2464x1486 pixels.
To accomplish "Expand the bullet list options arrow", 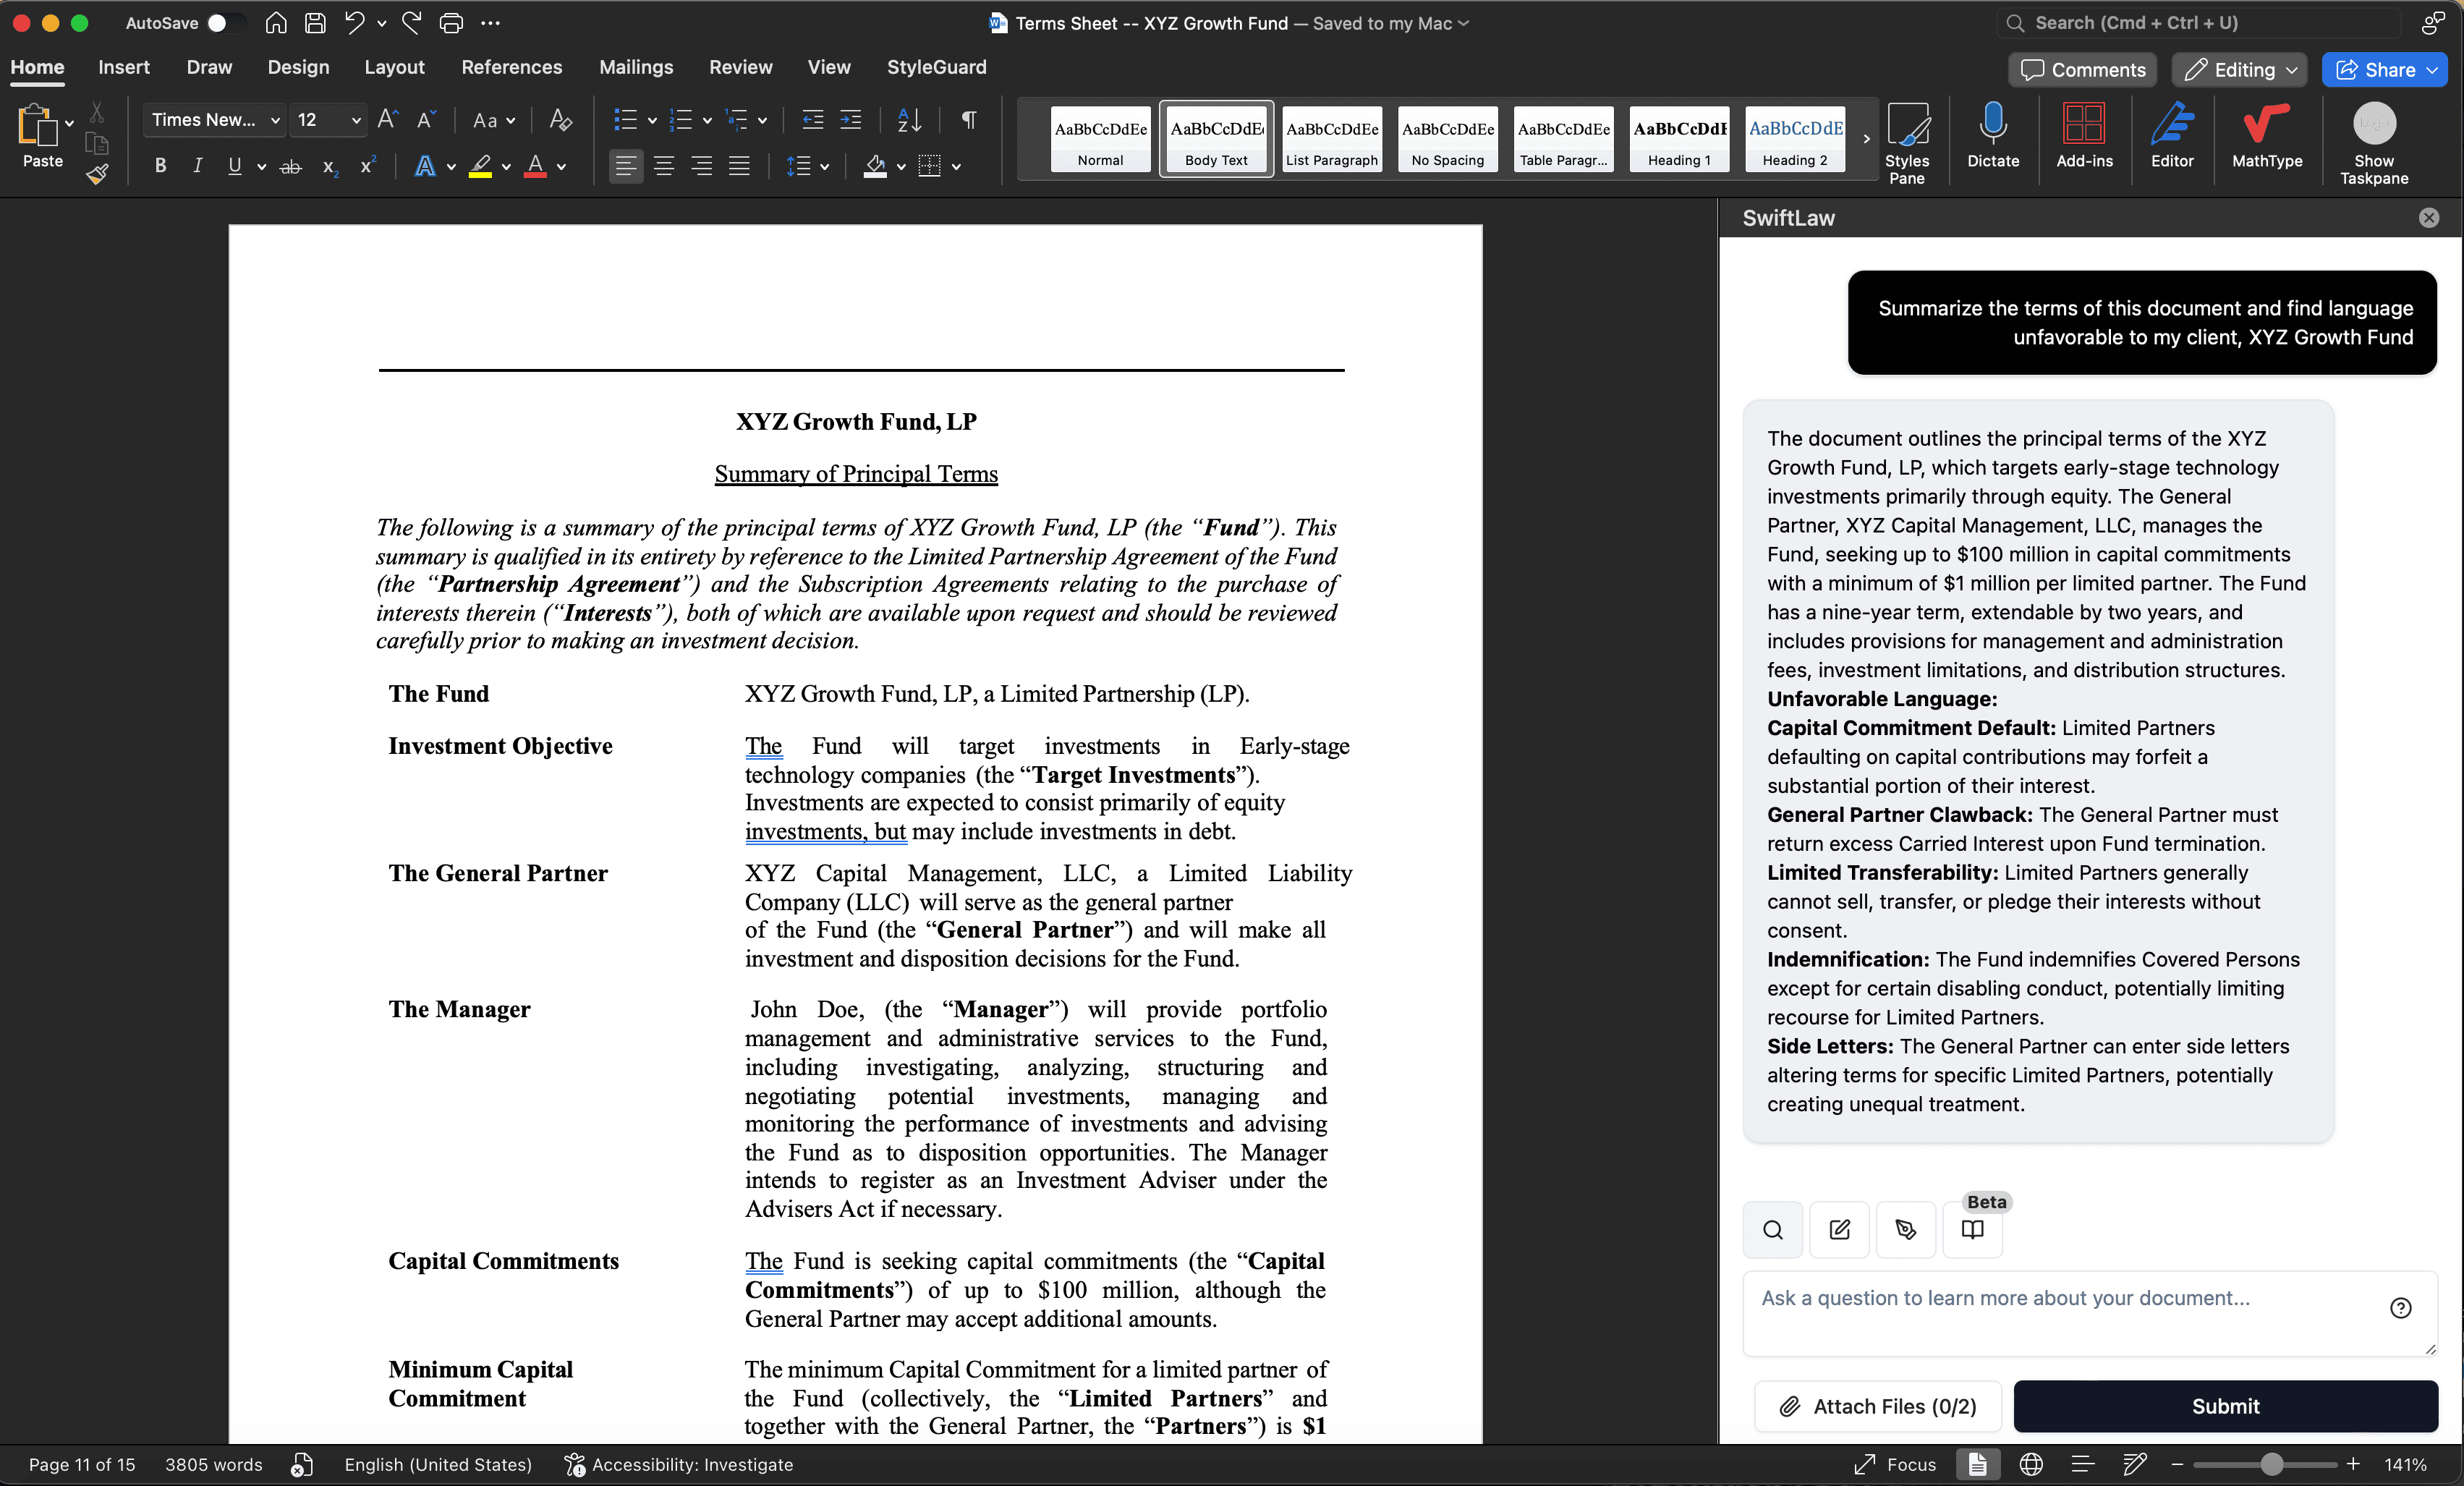I will pyautogui.click(x=652, y=121).
